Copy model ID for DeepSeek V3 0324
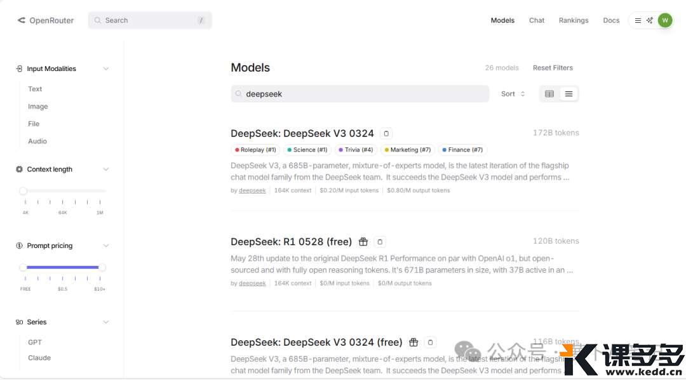 tap(386, 134)
